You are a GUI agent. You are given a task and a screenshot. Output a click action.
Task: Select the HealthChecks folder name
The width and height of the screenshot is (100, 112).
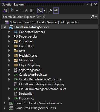tap(28, 56)
